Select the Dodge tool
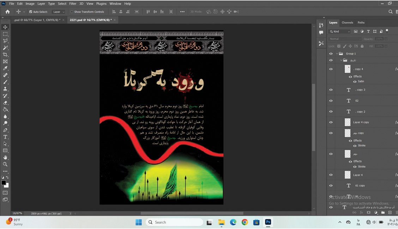This screenshot has height=229, width=398. (5, 123)
